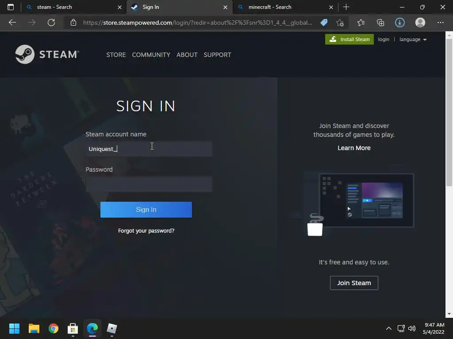Open the shopping price tag icon

click(x=324, y=23)
